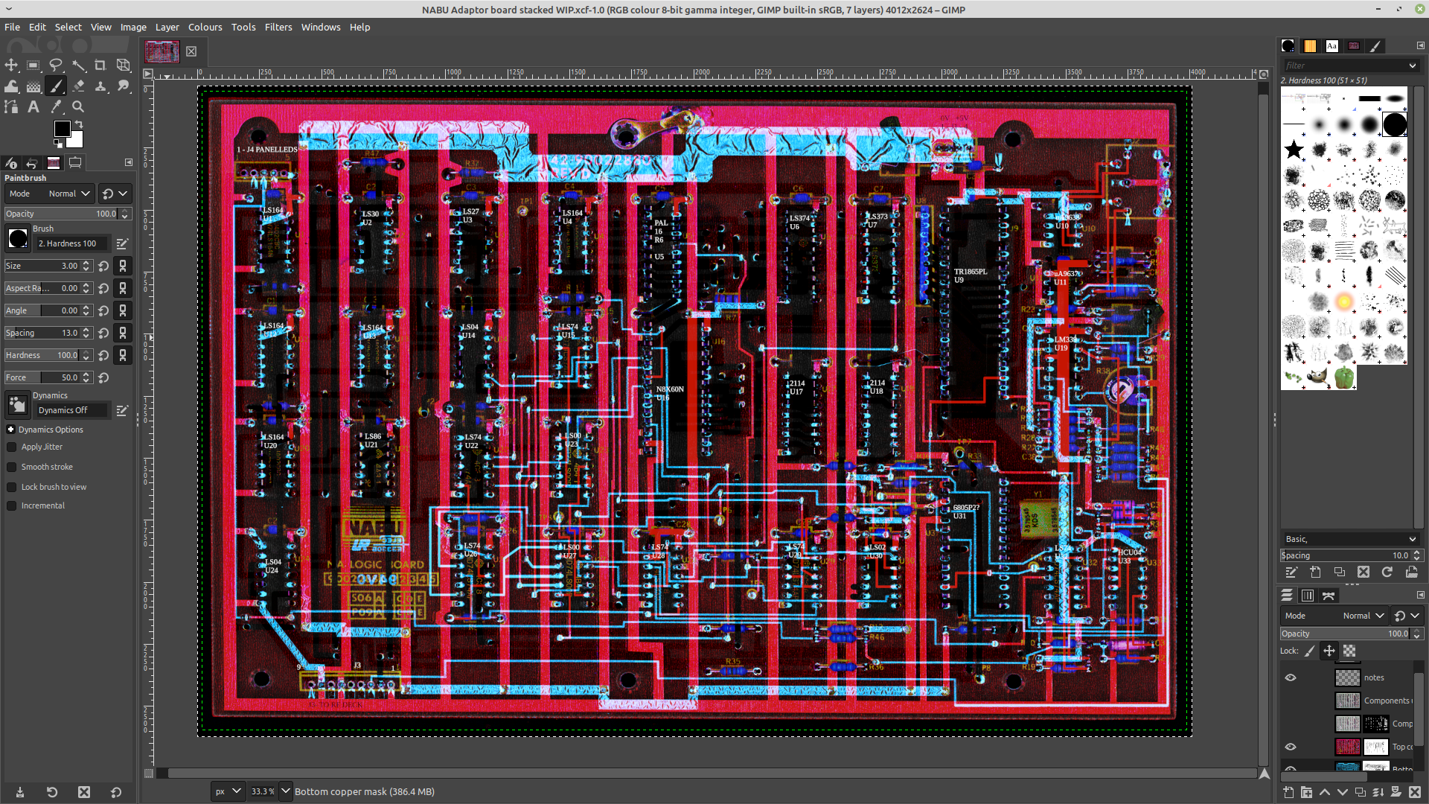Viewport: 1429px width, 804px height.
Task: Select the Fuzzy Select magic wand tool
Action: [78, 66]
